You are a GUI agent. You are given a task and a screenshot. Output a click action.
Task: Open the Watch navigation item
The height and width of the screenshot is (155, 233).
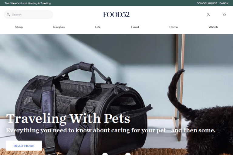point(213,27)
